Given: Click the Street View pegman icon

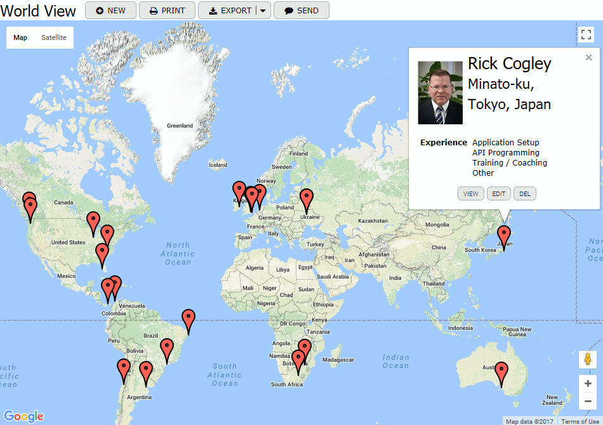Looking at the screenshot, I should [588, 360].
